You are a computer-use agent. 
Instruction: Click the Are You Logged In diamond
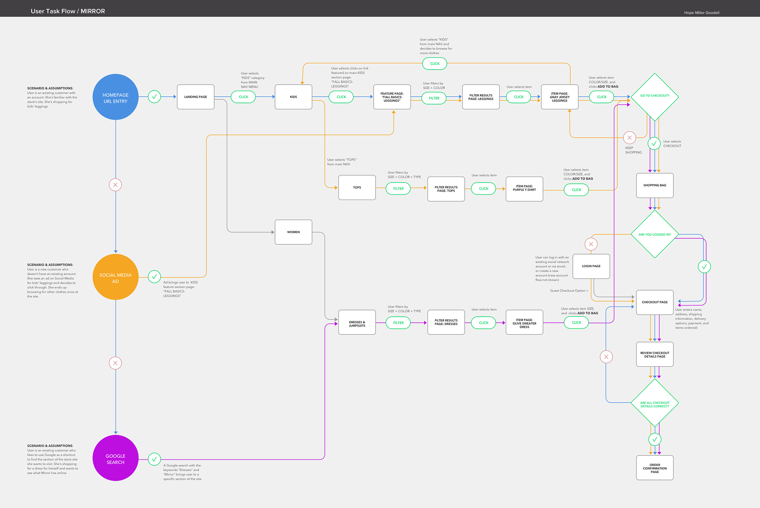[655, 234]
